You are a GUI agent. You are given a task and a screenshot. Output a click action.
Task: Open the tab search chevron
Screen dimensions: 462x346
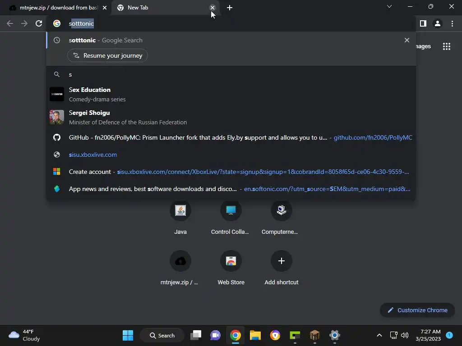tap(389, 6)
